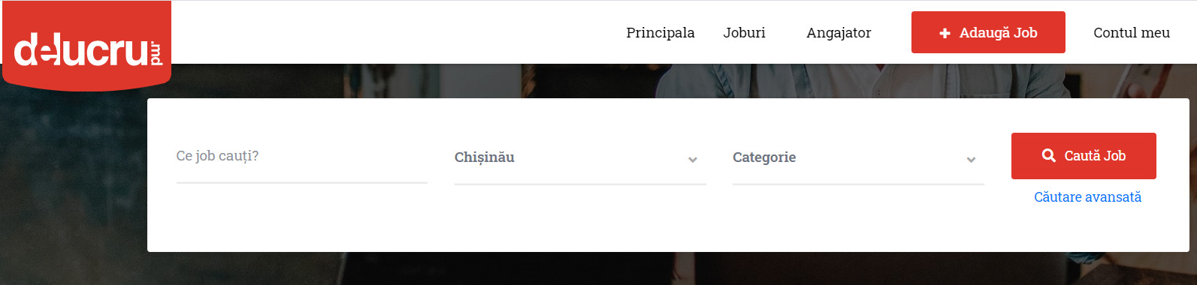Click the delucru.md red logo

click(x=86, y=46)
